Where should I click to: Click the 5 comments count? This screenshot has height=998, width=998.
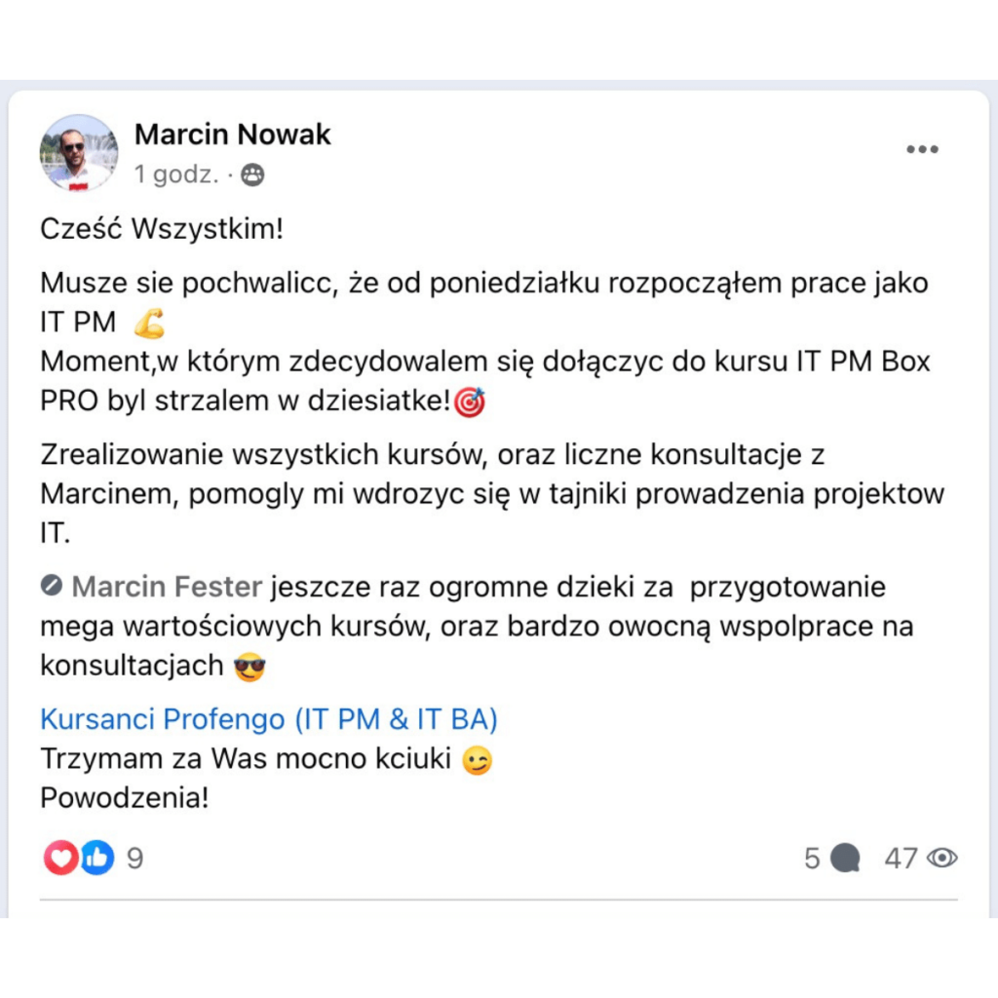coord(812,859)
